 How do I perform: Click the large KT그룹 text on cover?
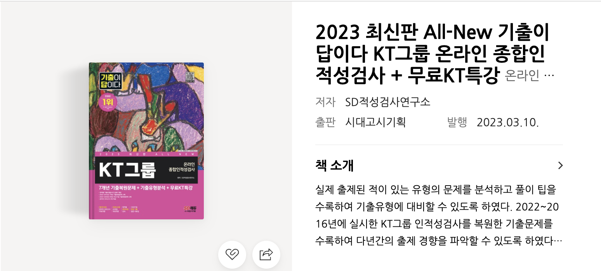127,170
